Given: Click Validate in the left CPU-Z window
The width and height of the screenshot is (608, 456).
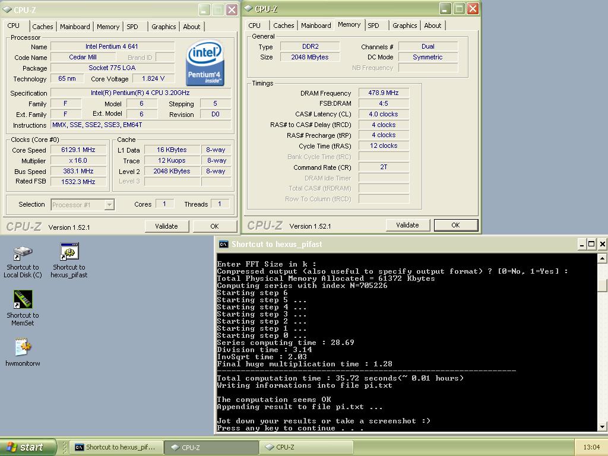Looking at the screenshot, I should [x=167, y=226].
